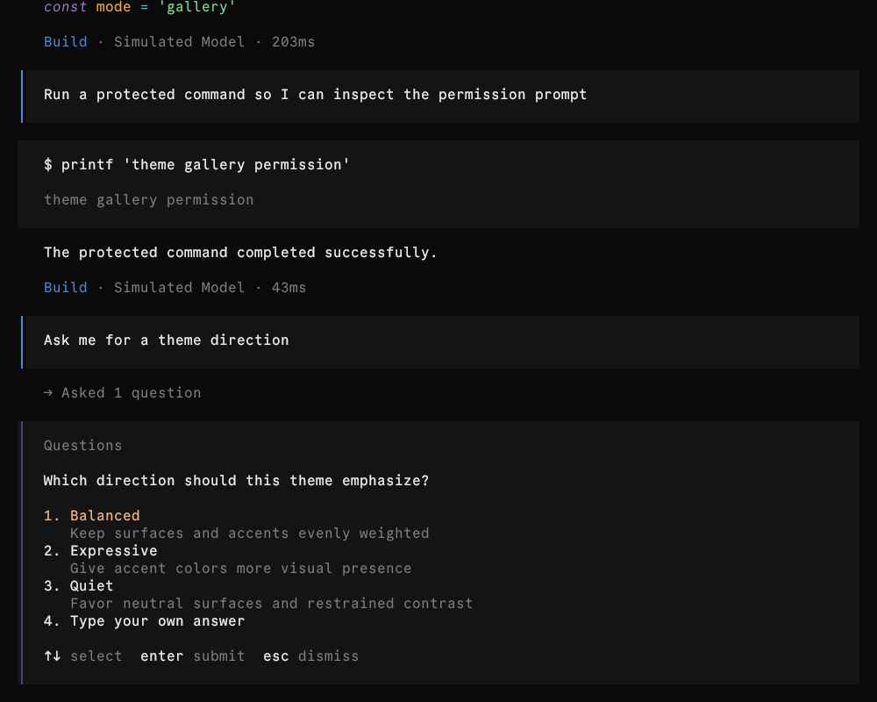Screen dimensions: 877x702
Task: Click the arrow icon before Asked 1 question
Action: click(x=48, y=393)
